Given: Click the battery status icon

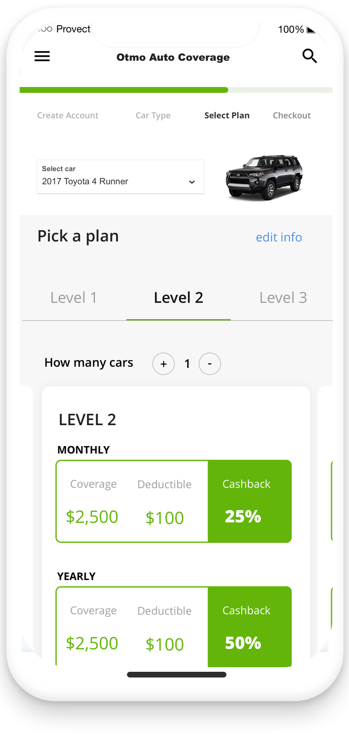Looking at the screenshot, I should 311,30.
